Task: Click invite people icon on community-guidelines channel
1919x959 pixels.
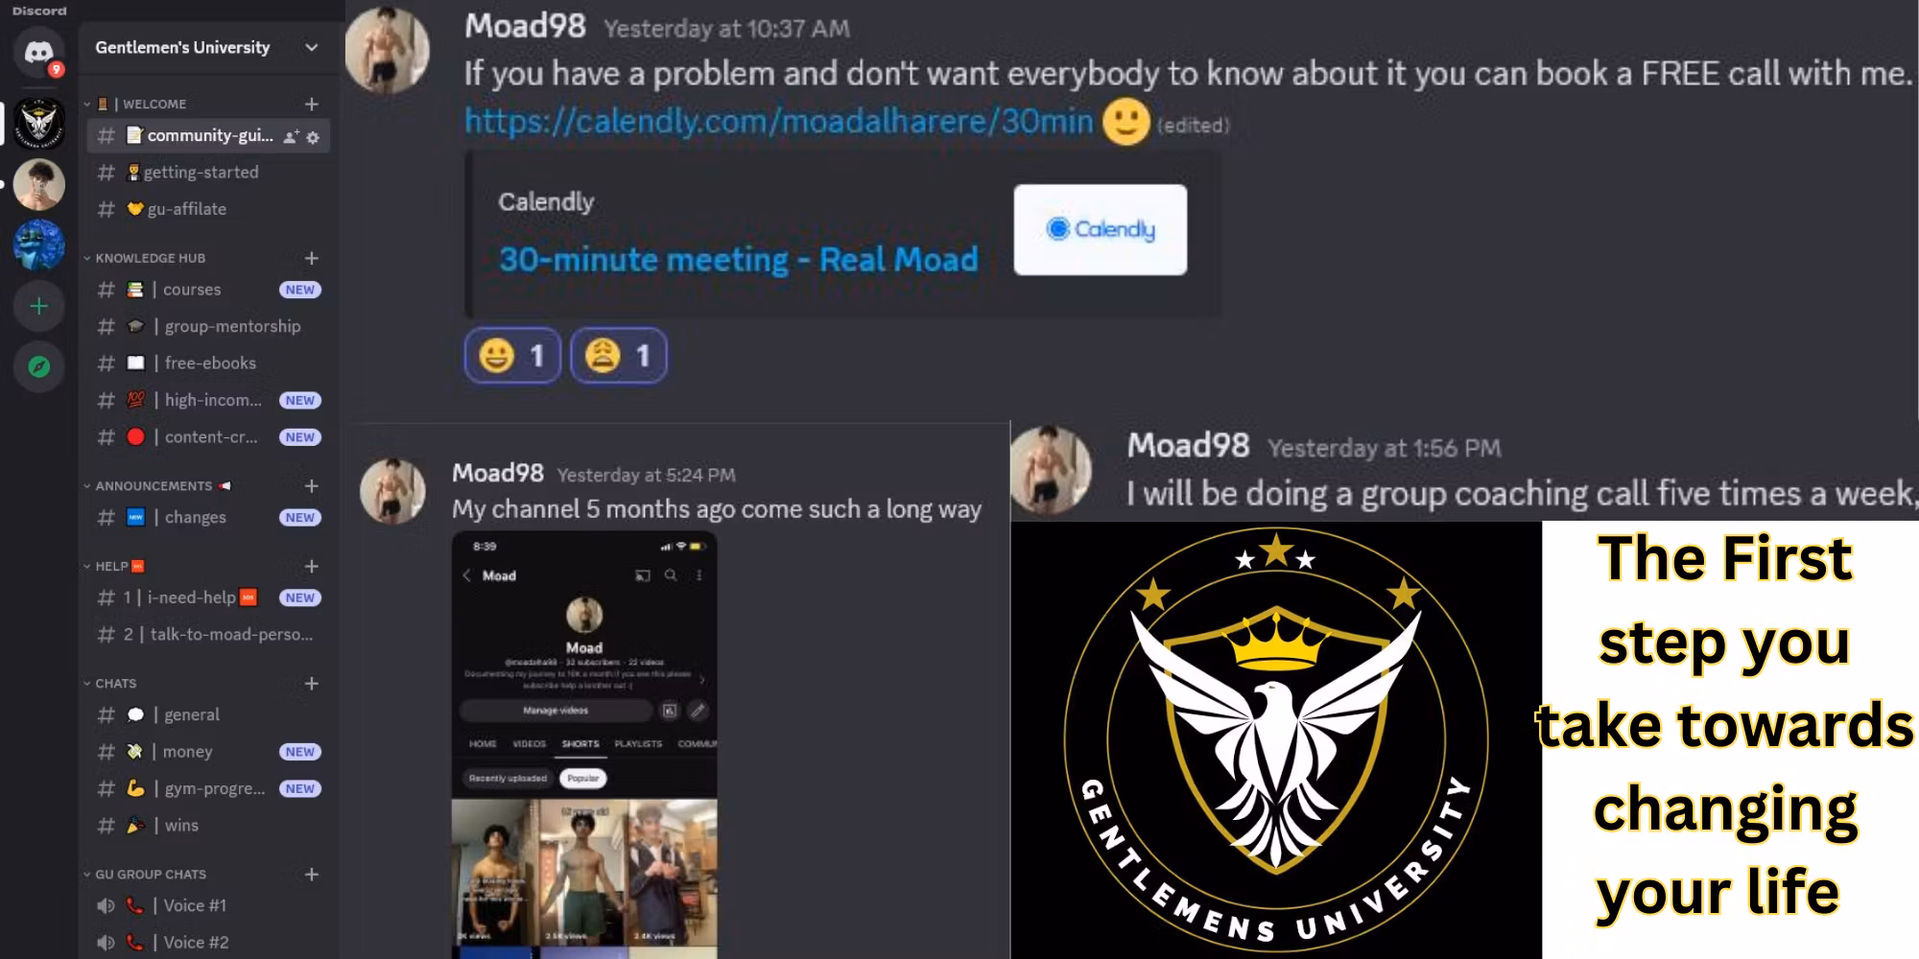Action: click(292, 137)
